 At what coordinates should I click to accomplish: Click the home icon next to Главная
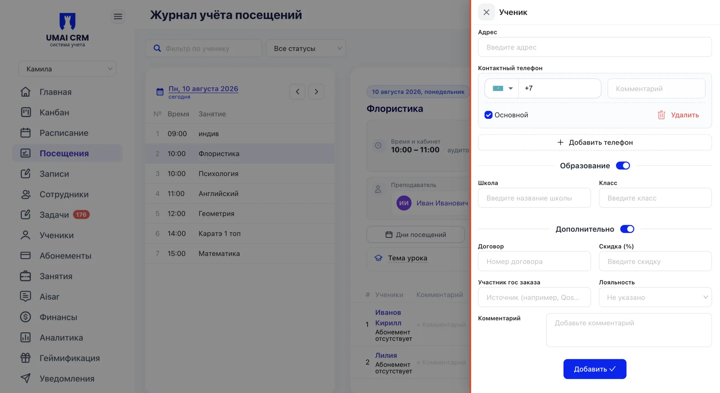(25, 92)
